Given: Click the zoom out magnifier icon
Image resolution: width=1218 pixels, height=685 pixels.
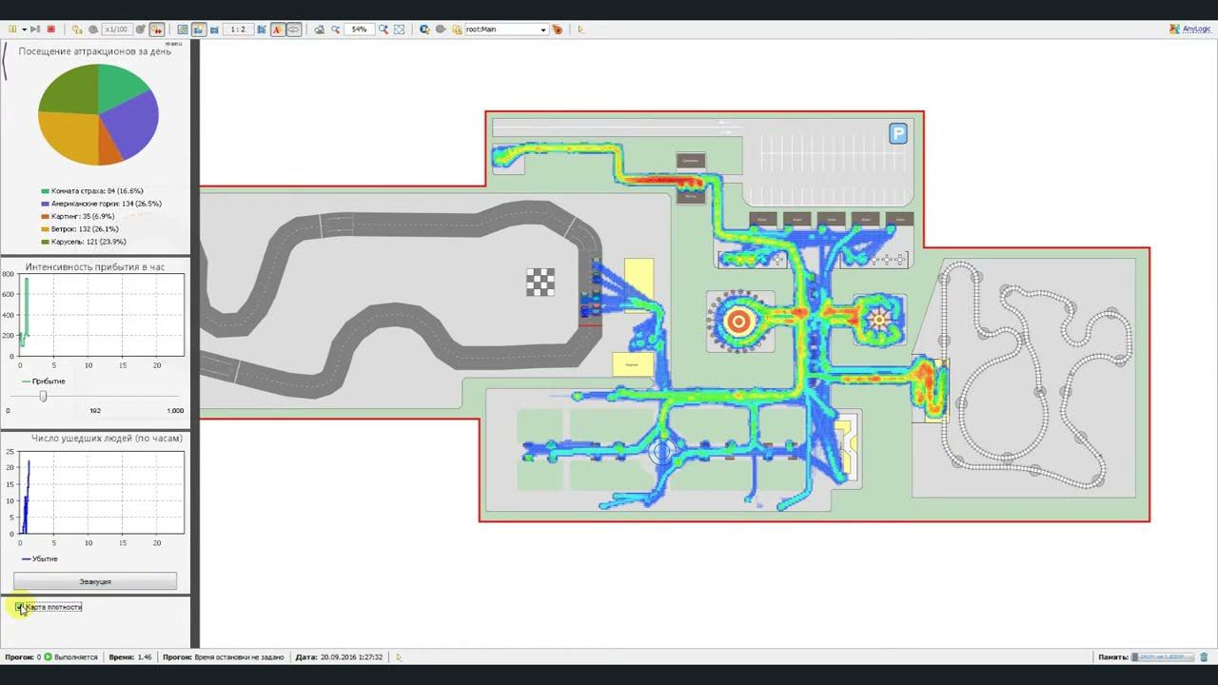Looking at the screenshot, I should pyautogui.click(x=336, y=29).
